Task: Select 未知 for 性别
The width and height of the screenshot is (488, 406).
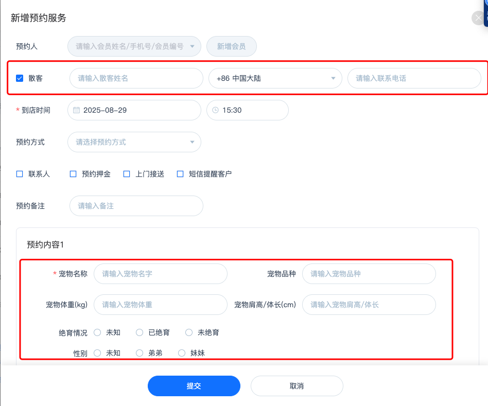Action: [97, 353]
